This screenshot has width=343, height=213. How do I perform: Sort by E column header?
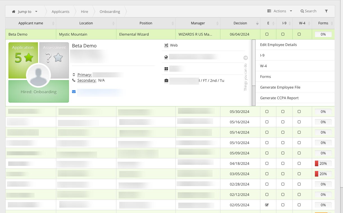(268, 23)
